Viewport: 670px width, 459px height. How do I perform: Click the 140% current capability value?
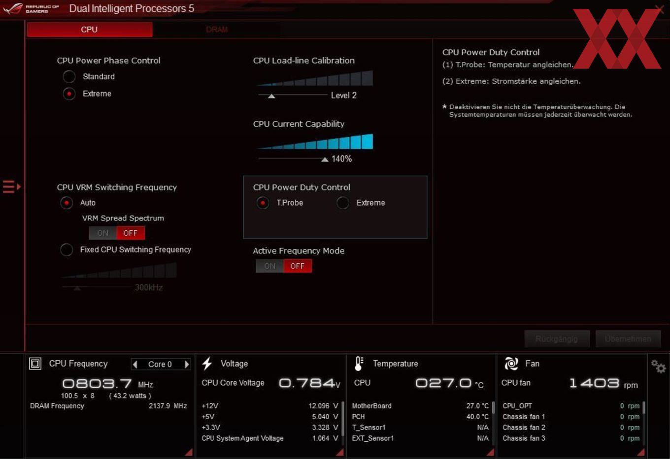pos(341,159)
